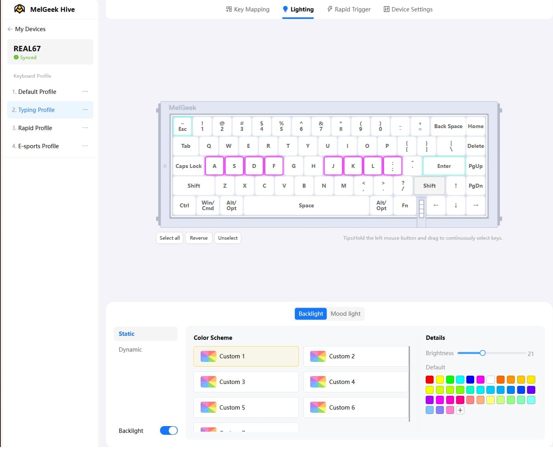Viewport: 553px width, 449px height.
Task: Open options menu for Rapid Profile
Action: [x=85, y=128]
